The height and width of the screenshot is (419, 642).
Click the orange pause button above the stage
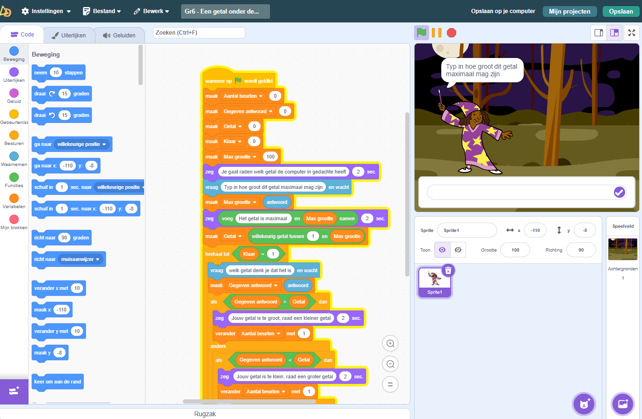click(x=437, y=33)
